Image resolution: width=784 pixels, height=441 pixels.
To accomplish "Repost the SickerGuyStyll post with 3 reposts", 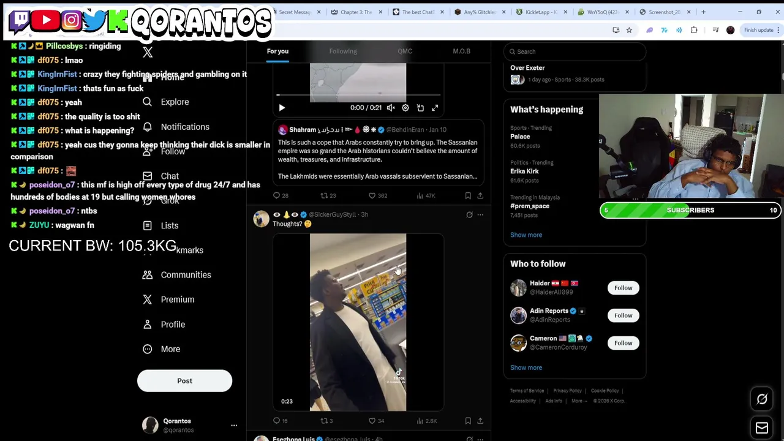I will click(326, 421).
